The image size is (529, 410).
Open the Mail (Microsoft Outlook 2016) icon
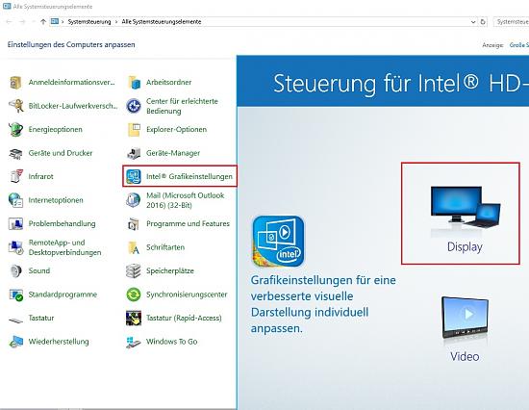click(x=134, y=200)
